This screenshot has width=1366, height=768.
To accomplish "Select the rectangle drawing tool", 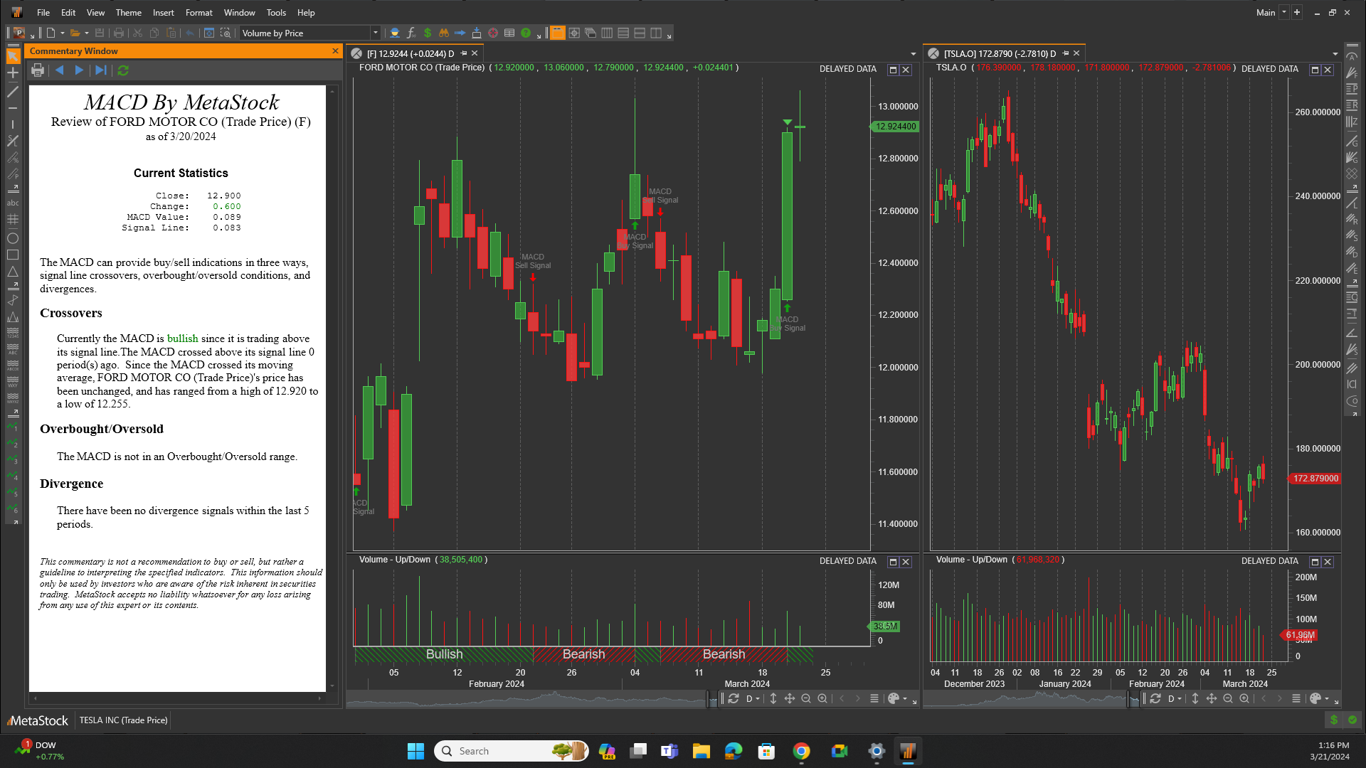I will (x=13, y=255).
